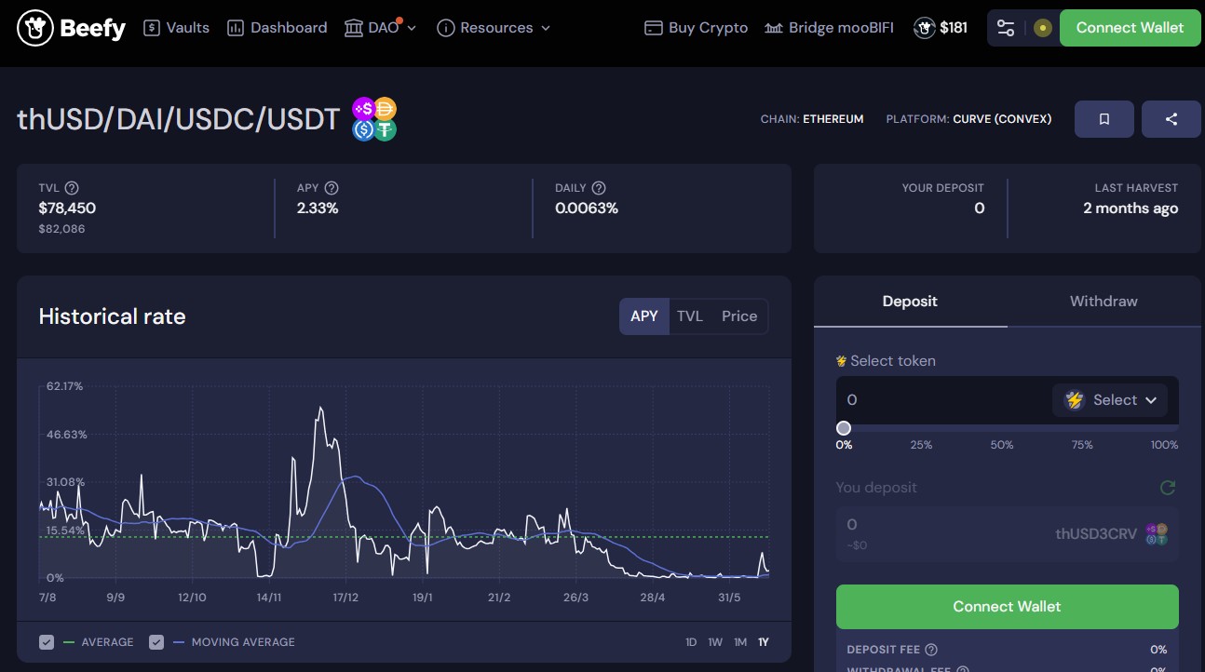Toggle the MOVING AVERAGE checkbox
The image size is (1205, 672).
[156, 642]
